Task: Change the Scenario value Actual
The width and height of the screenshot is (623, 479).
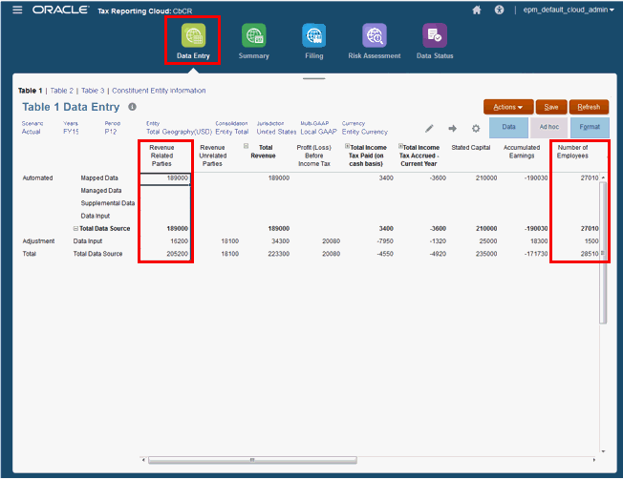Action: (x=31, y=132)
